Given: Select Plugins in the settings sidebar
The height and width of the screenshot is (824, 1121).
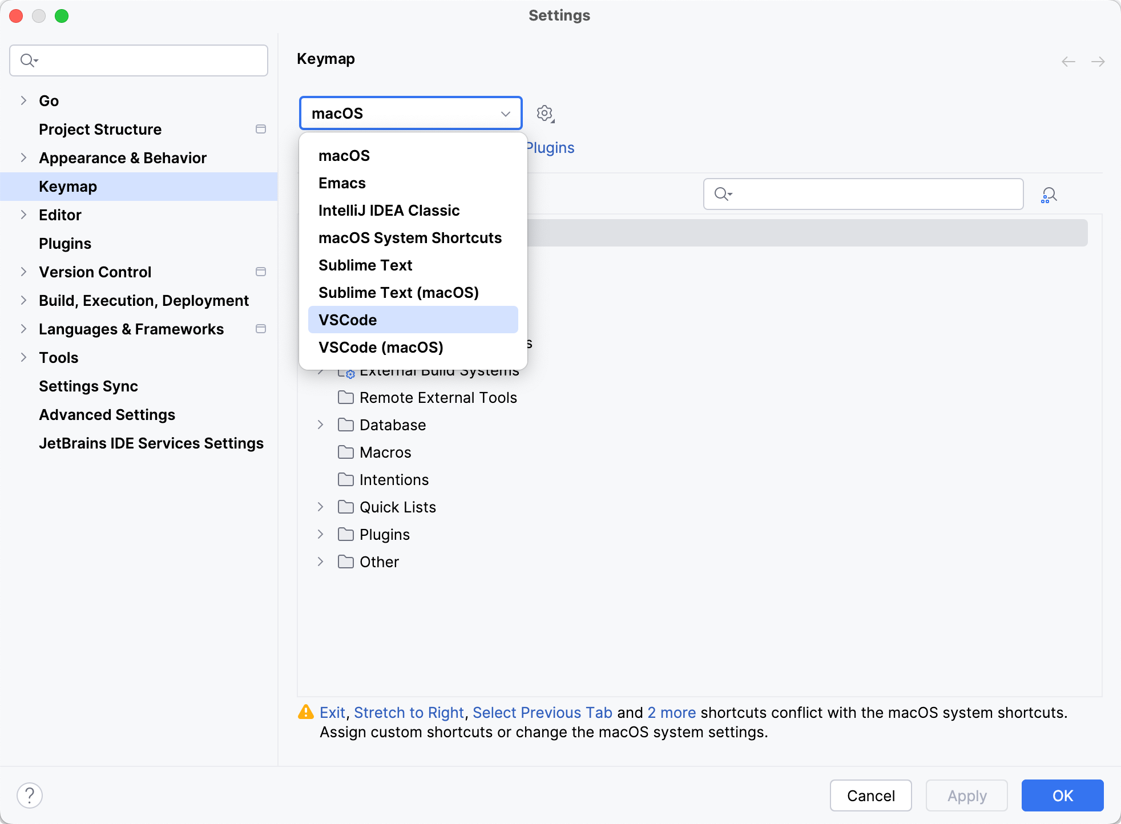Looking at the screenshot, I should click(x=64, y=243).
